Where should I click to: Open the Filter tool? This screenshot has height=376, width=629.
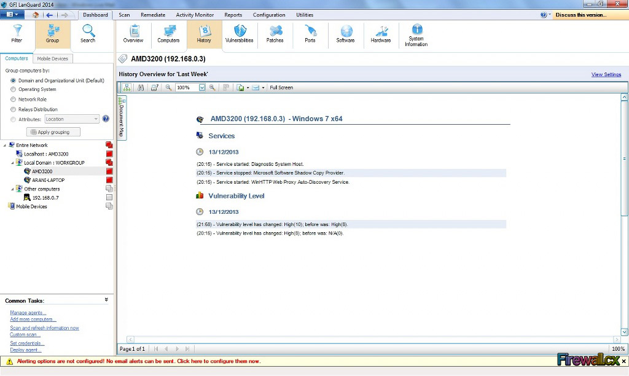[x=17, y=34]
